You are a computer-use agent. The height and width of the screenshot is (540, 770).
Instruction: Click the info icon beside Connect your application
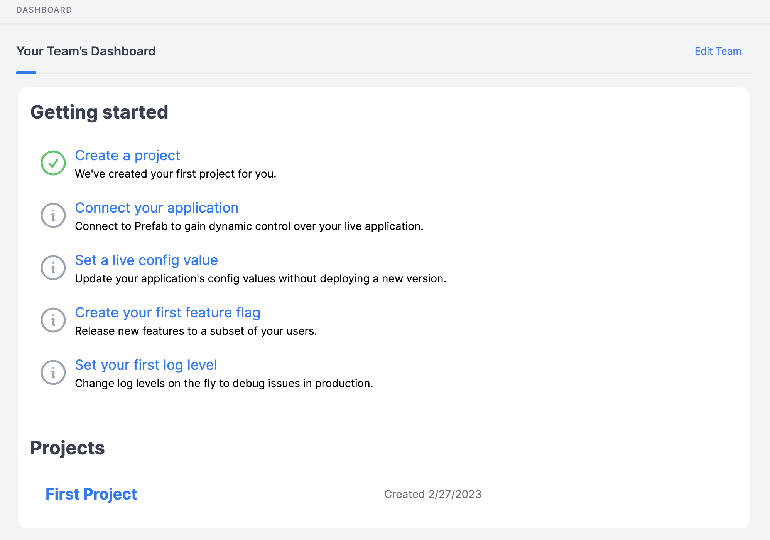[53, 215]
